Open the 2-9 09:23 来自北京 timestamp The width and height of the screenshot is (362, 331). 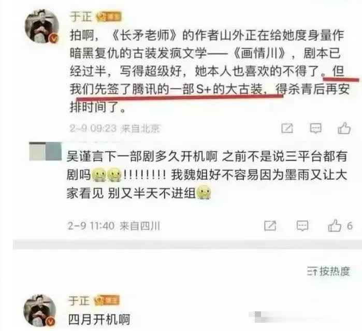tap(115, 128)
